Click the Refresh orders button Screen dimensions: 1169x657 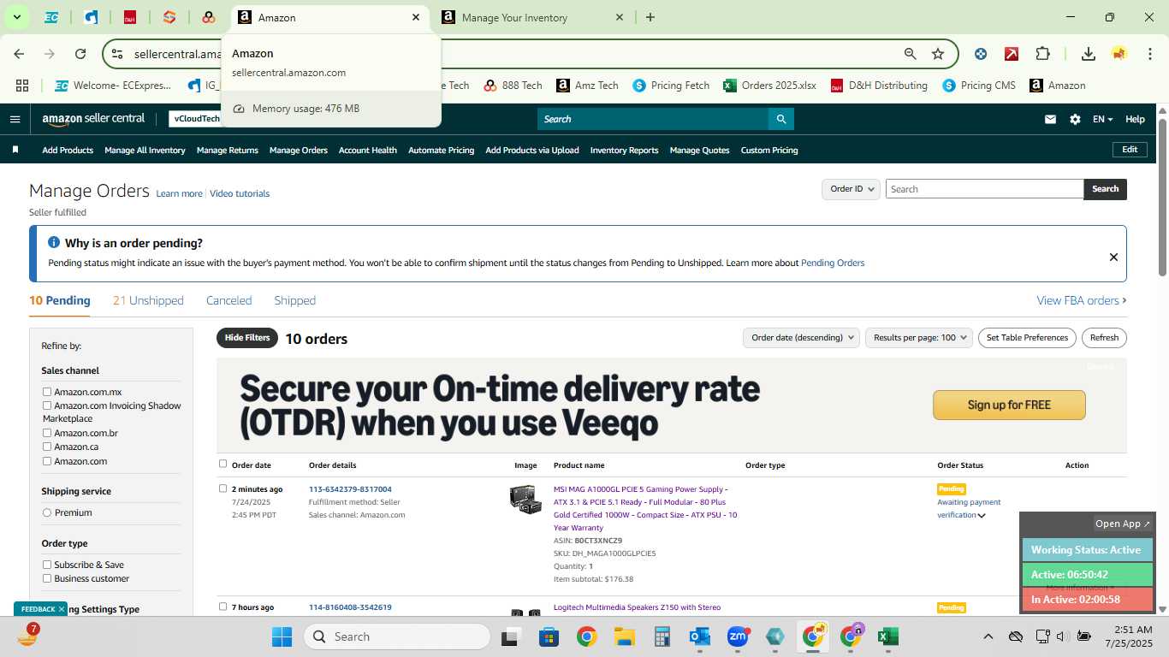pyautogui.click(x=1104, y=338)
